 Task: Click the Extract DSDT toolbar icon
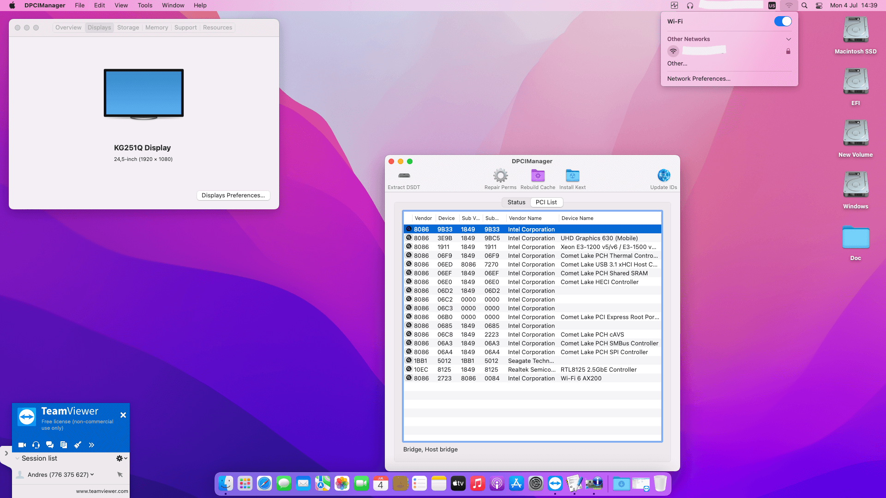[404, 176]
